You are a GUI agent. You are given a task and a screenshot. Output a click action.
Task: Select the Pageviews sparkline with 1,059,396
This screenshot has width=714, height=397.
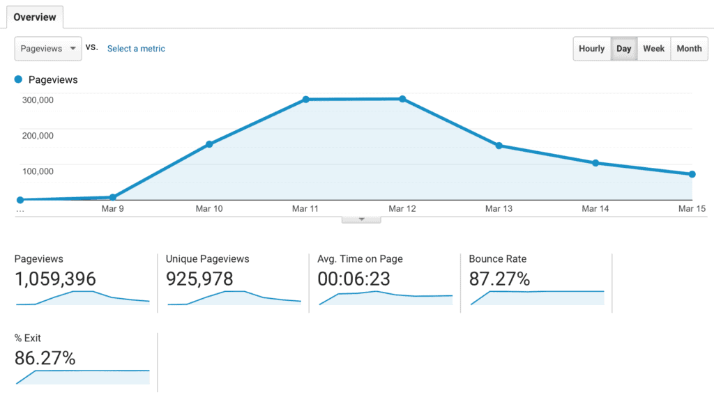(82, 297)
